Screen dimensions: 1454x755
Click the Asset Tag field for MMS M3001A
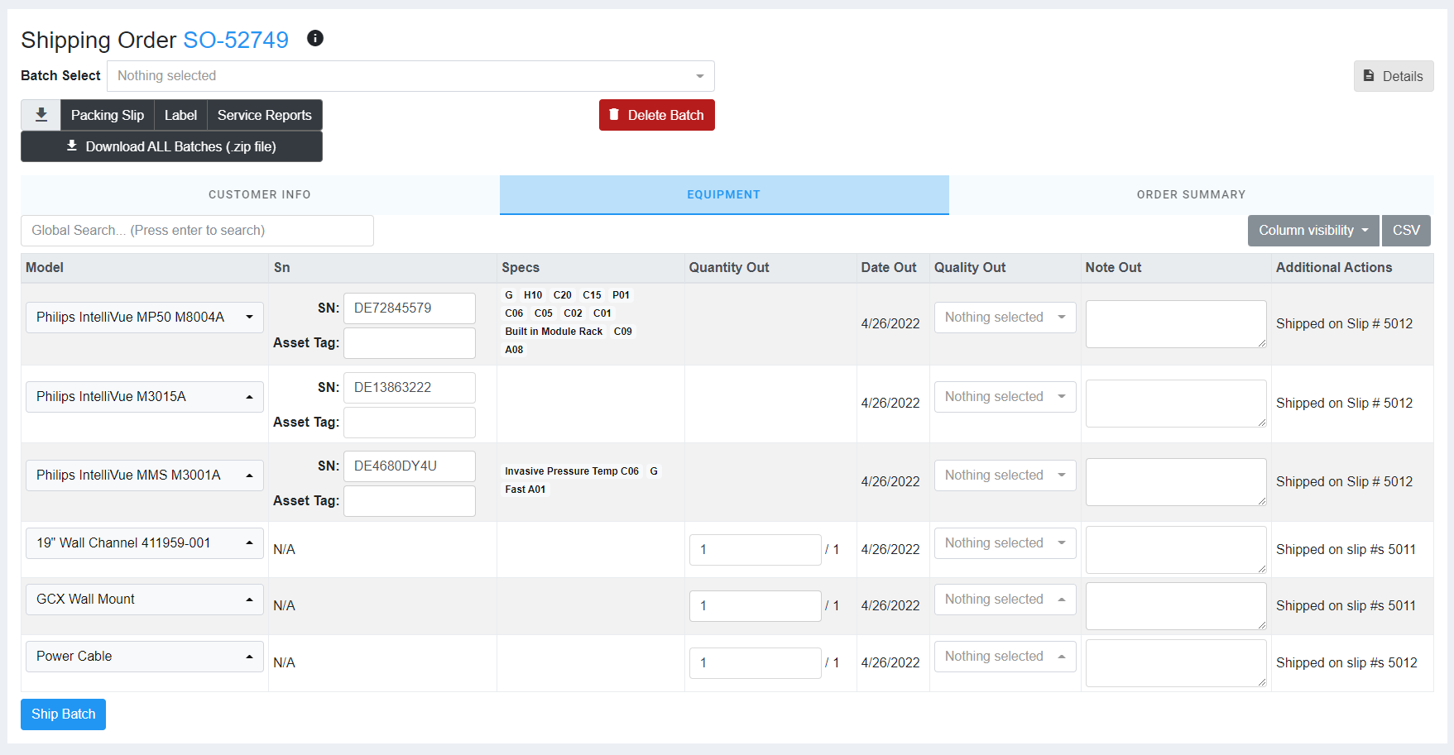pos(410,501)
